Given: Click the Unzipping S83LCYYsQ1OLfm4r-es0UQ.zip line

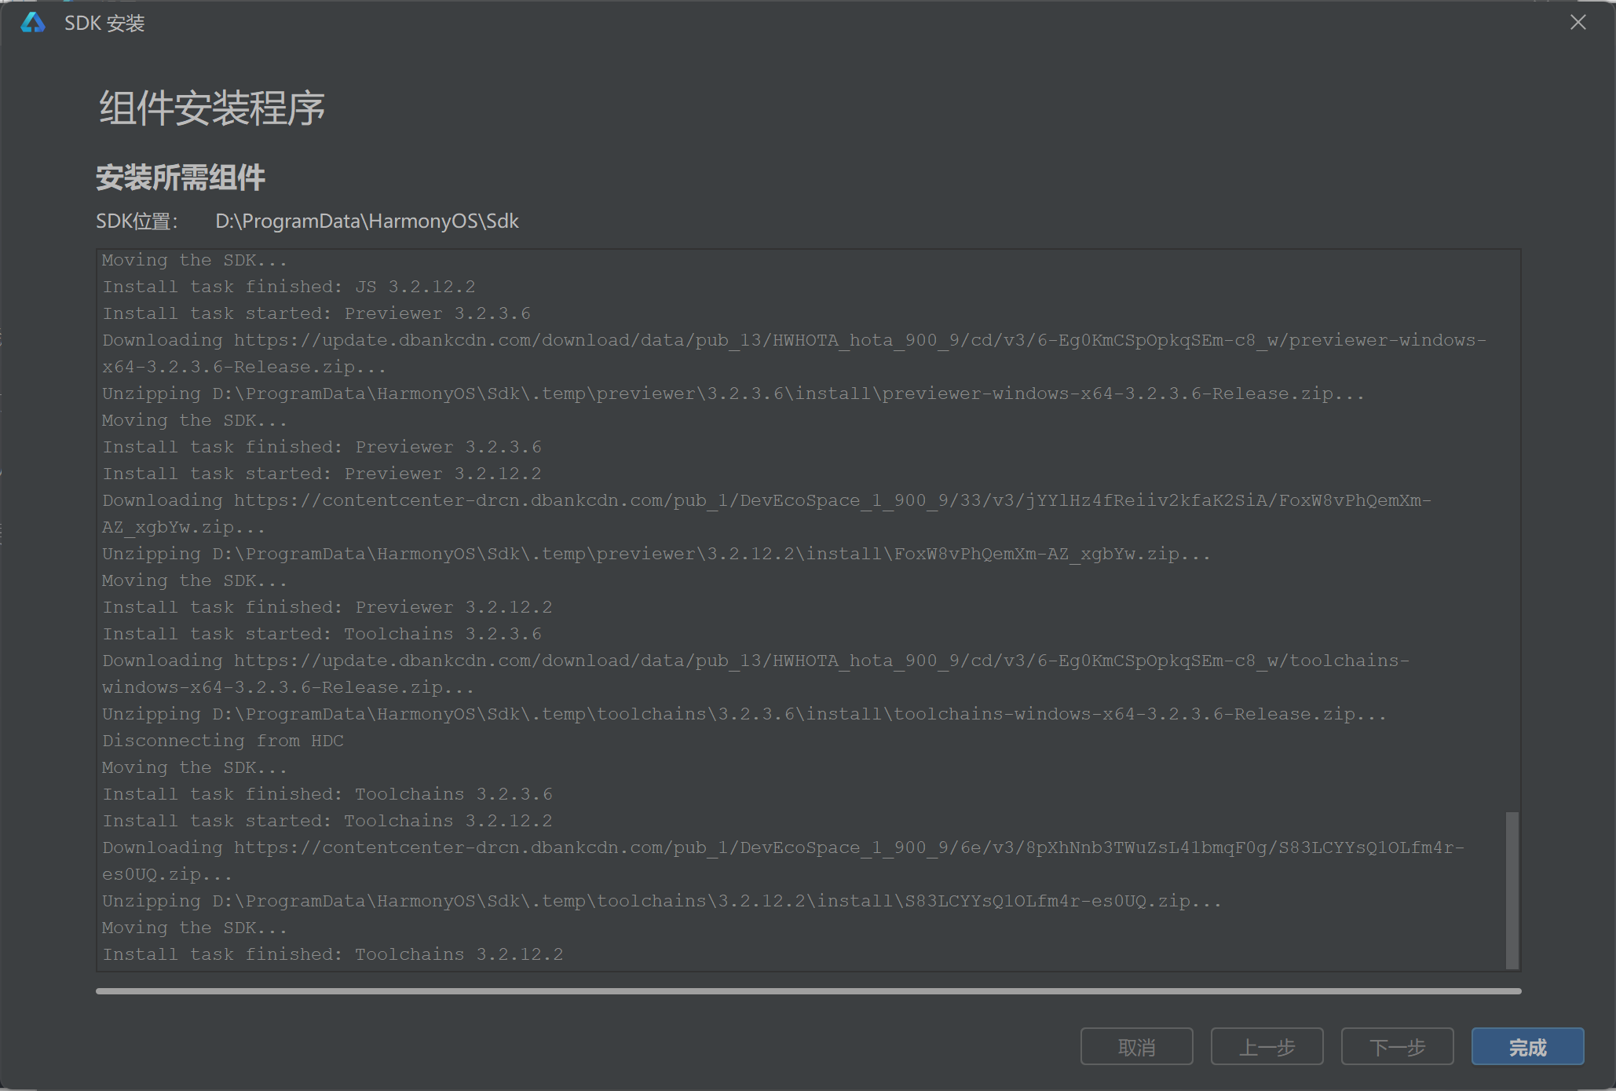Looking at the screenshot, I should [x=662, y=901].
